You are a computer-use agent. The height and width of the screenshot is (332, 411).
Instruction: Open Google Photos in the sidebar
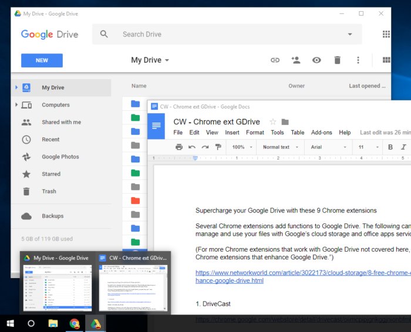point(61,157)
